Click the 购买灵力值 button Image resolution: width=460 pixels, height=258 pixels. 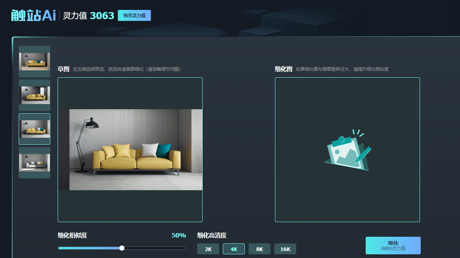pos(134,15)
